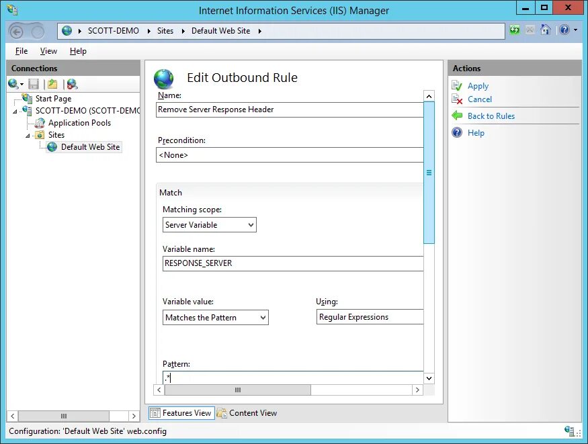Open the Help menu
Viewport: 588px width, 444px height.
click(78, 51)
